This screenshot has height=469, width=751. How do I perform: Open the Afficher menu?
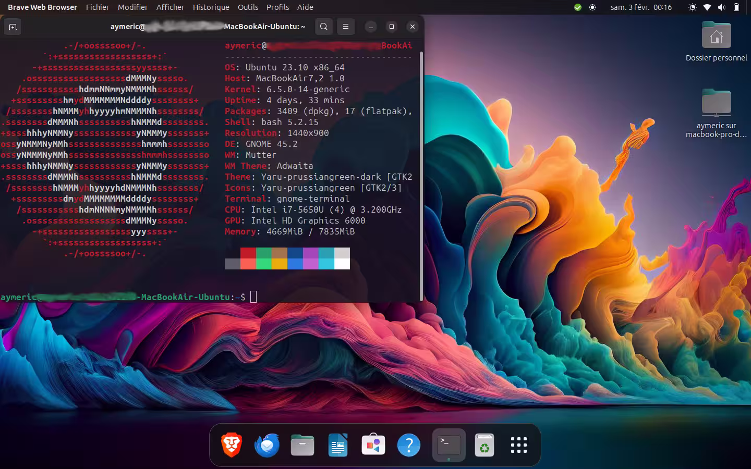click(171, 7)
